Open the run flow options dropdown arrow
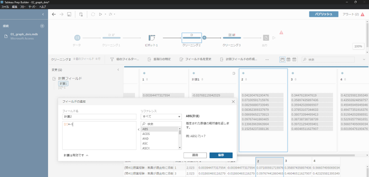Screen dimensions: 369x177 click(x=105, y=14)
